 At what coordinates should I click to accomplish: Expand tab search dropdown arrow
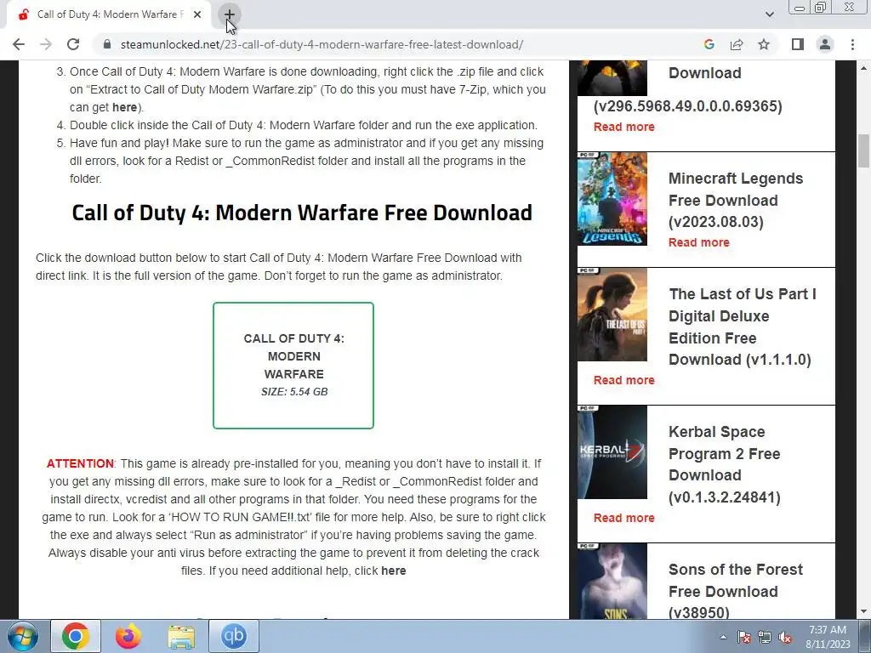point(769,14)
